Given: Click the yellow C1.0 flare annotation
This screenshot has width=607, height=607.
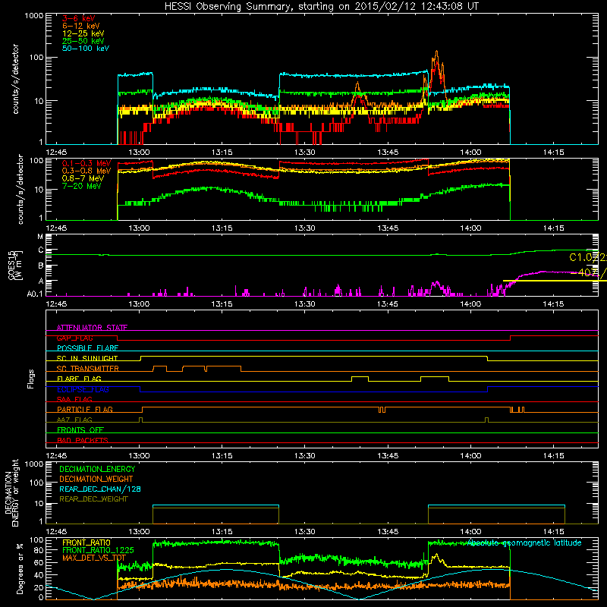Looking at the screenshot, I should (x=587, y=257).
